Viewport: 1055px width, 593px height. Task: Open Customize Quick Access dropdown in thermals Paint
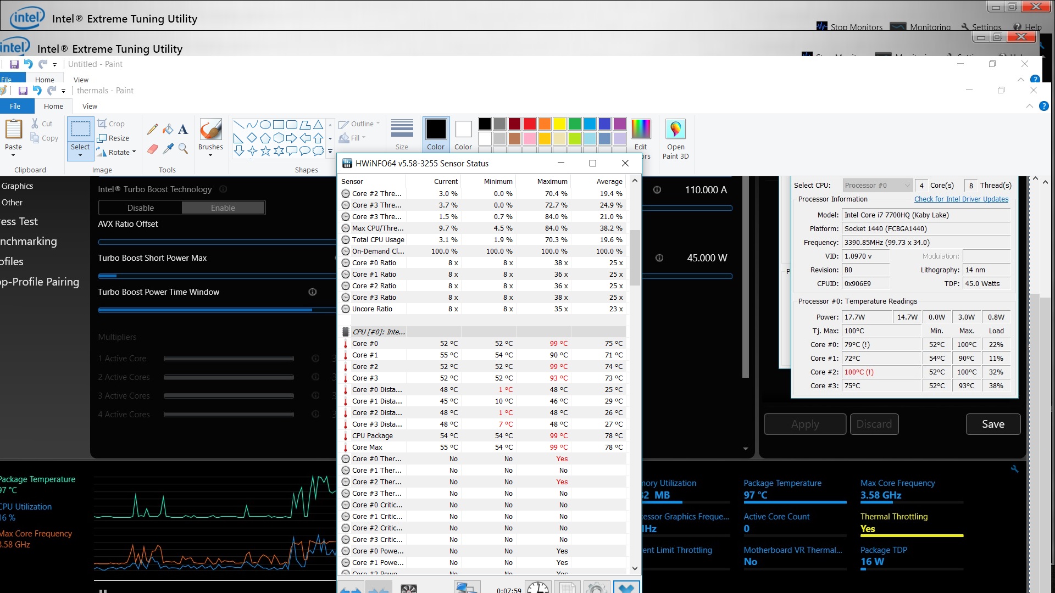pos(63,91)
